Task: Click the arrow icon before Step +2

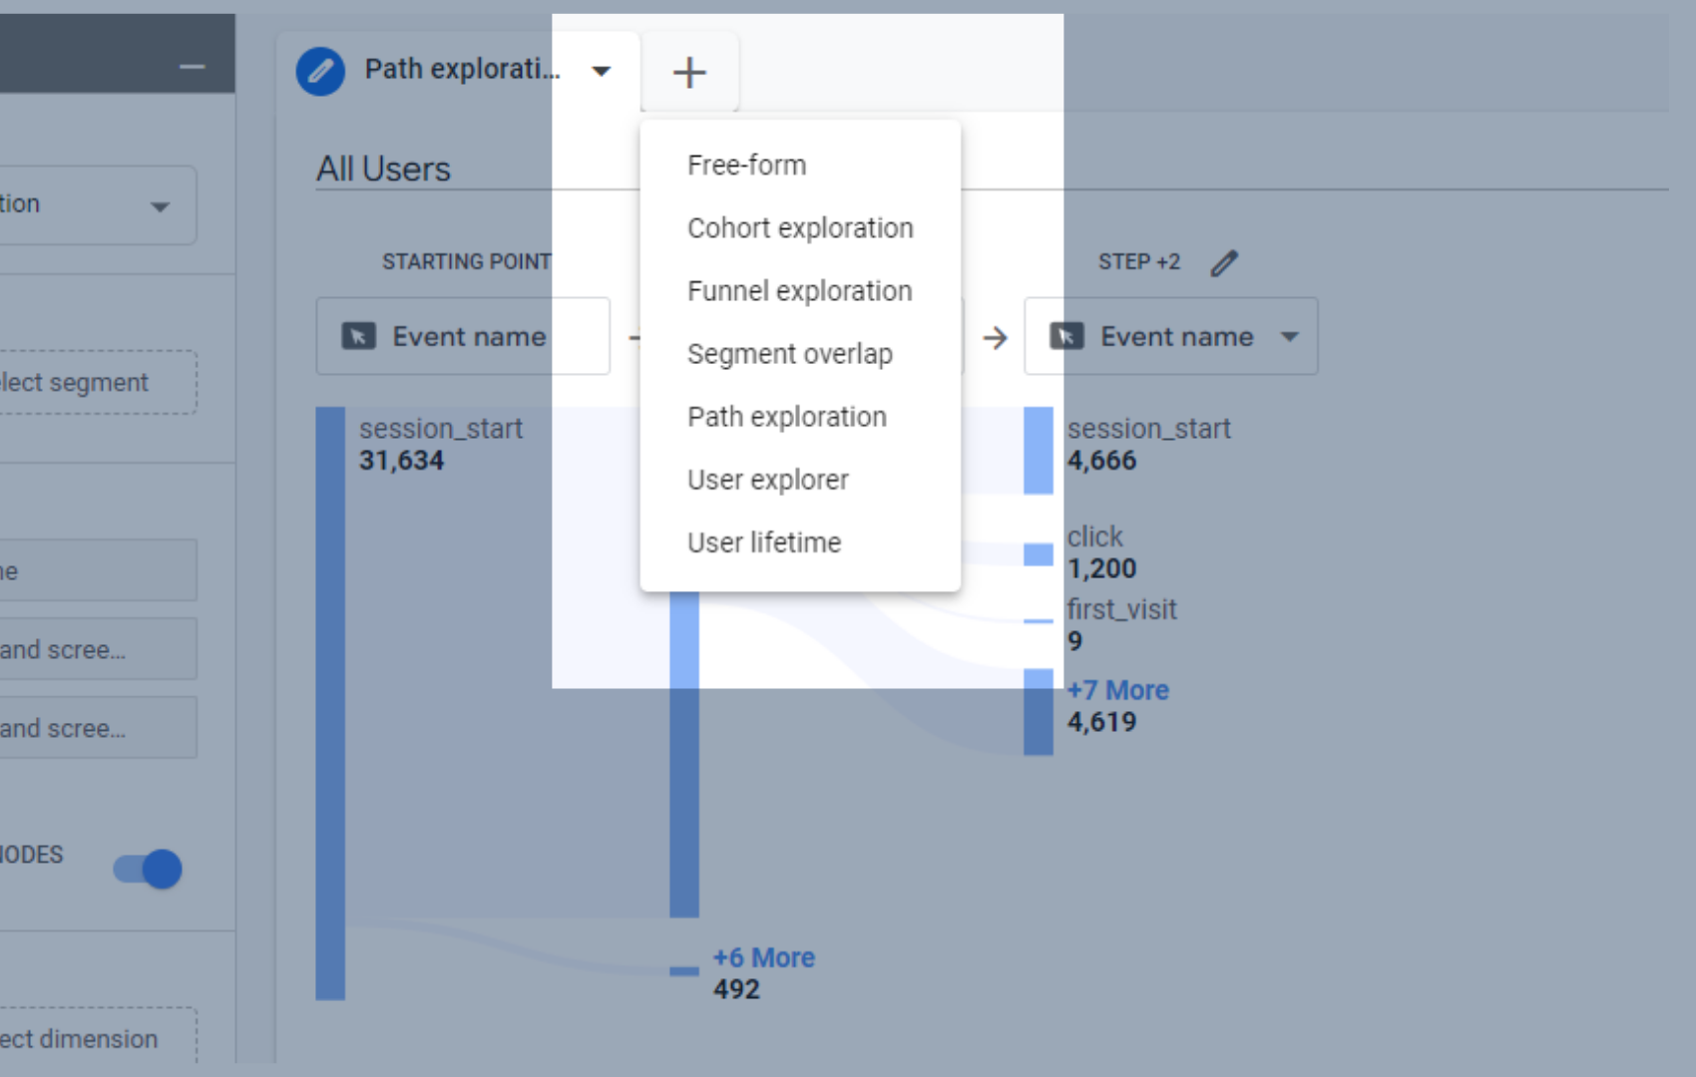Action: coord(995,338)
